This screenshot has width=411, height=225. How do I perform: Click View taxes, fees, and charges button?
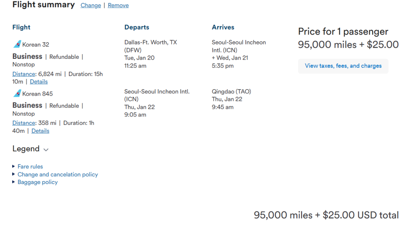tap(343, 66)
